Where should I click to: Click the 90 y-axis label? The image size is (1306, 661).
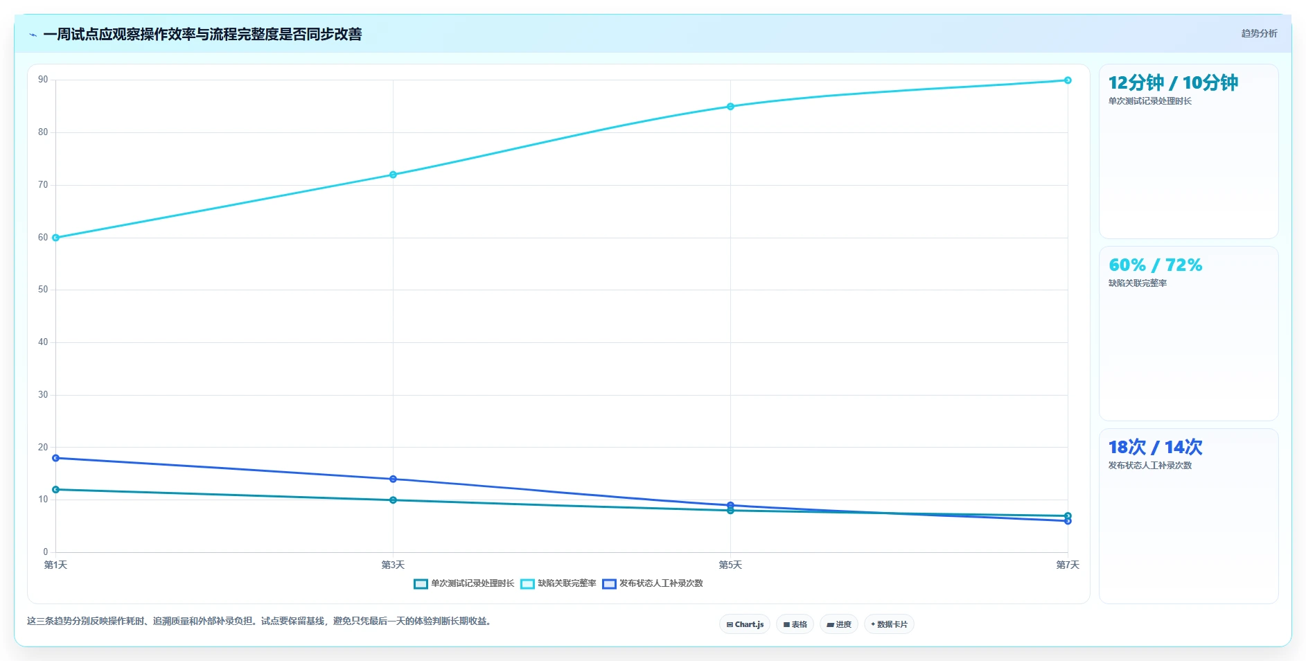43,80
